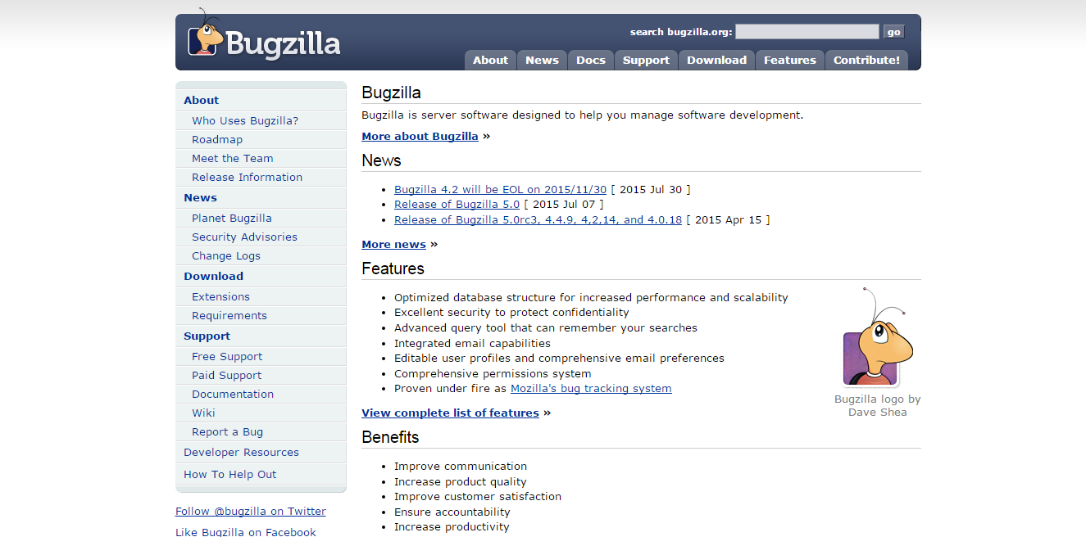
Task: Click the Features section heading in main content
Action: [x=393, y=268]
